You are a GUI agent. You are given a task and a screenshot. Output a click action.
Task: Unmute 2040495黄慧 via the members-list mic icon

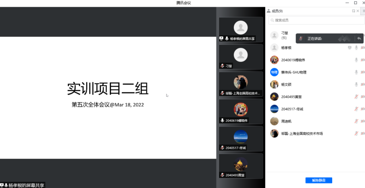coord(356,97)
